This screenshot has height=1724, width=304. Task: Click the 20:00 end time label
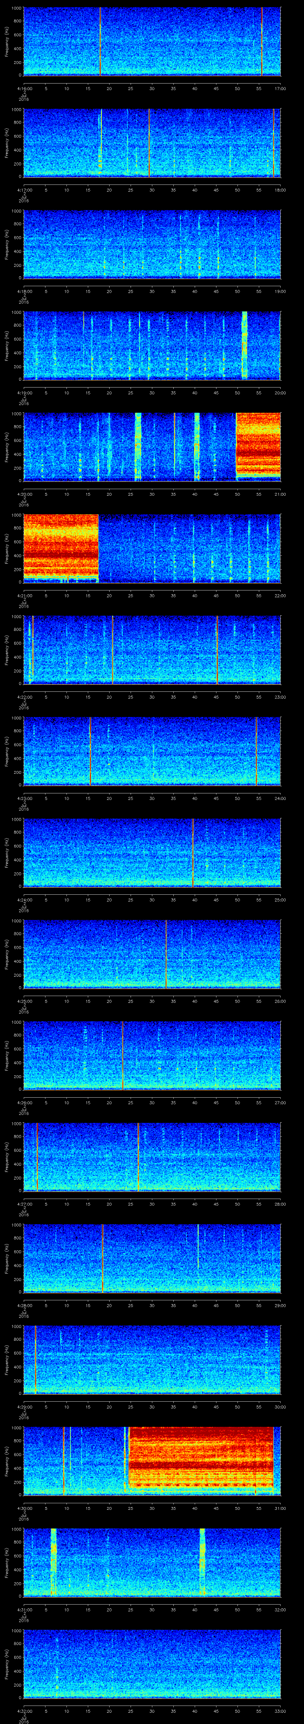tap(280, 393)
